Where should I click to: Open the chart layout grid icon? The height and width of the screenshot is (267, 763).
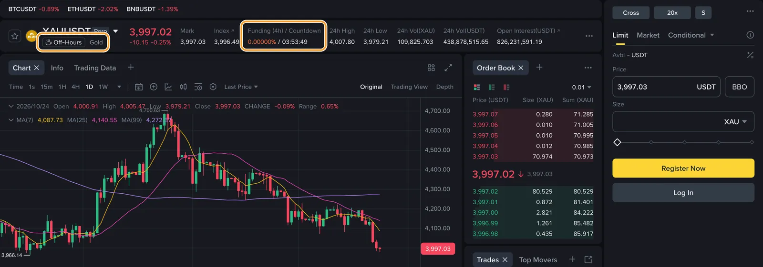coord(431,68)
